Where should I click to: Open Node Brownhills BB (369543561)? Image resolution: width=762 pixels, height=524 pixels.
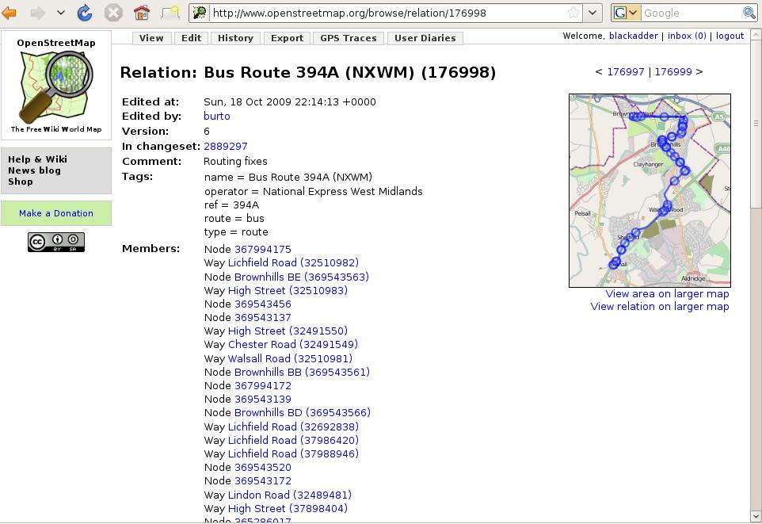(x=302, y=373)
